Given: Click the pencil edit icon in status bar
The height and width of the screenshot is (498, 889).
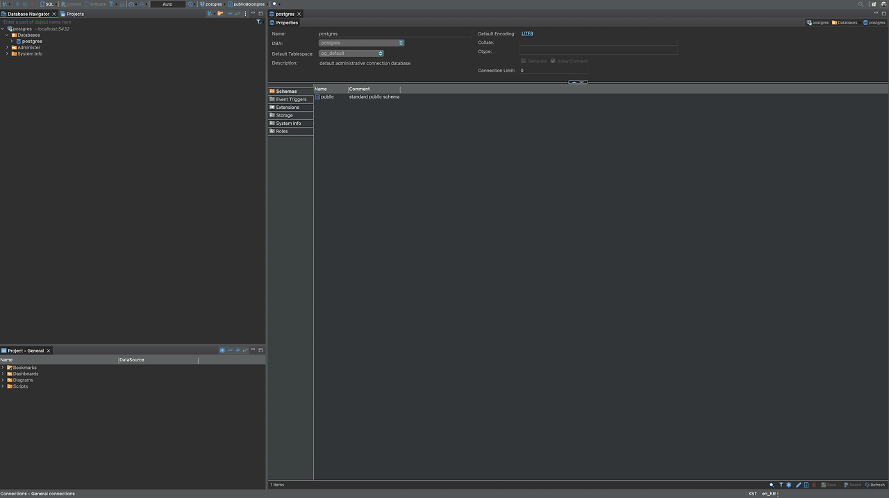Looking at the screenshot, I should [798, 484].
